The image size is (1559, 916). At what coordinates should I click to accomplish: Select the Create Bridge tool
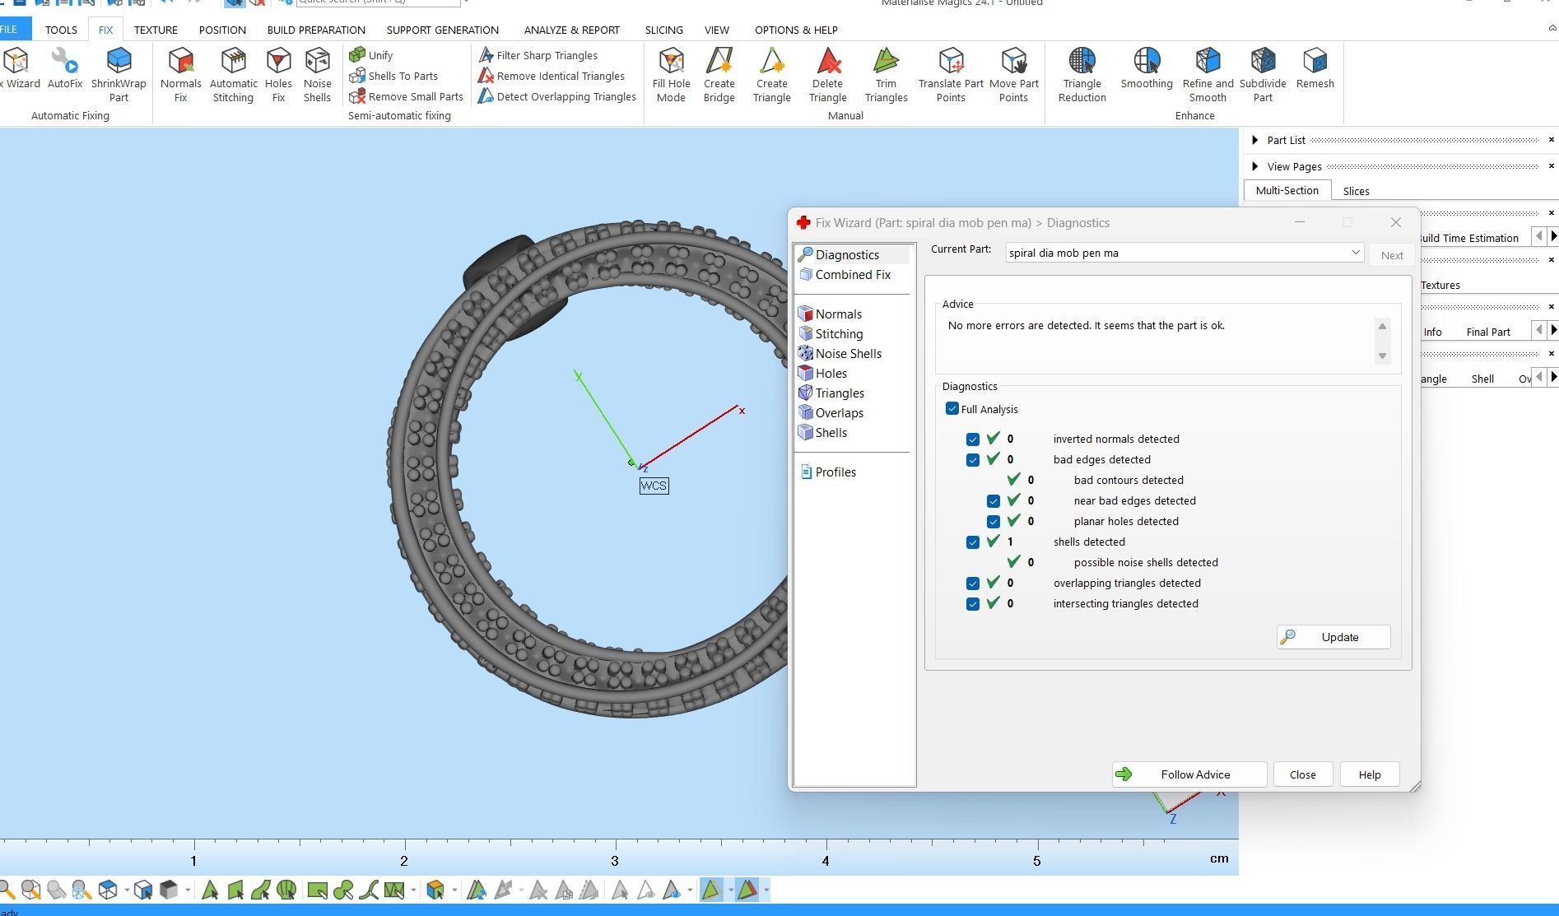(x=719, y=75)
